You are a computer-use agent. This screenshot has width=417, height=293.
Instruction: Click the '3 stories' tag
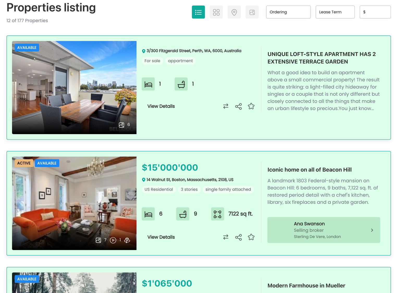click(189, 189)
